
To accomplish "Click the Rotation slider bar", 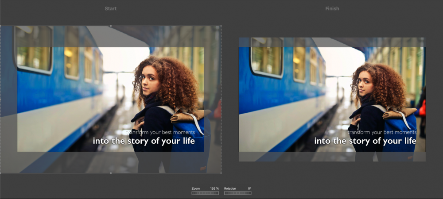I will pyautogui.click(x=237, y=193).
